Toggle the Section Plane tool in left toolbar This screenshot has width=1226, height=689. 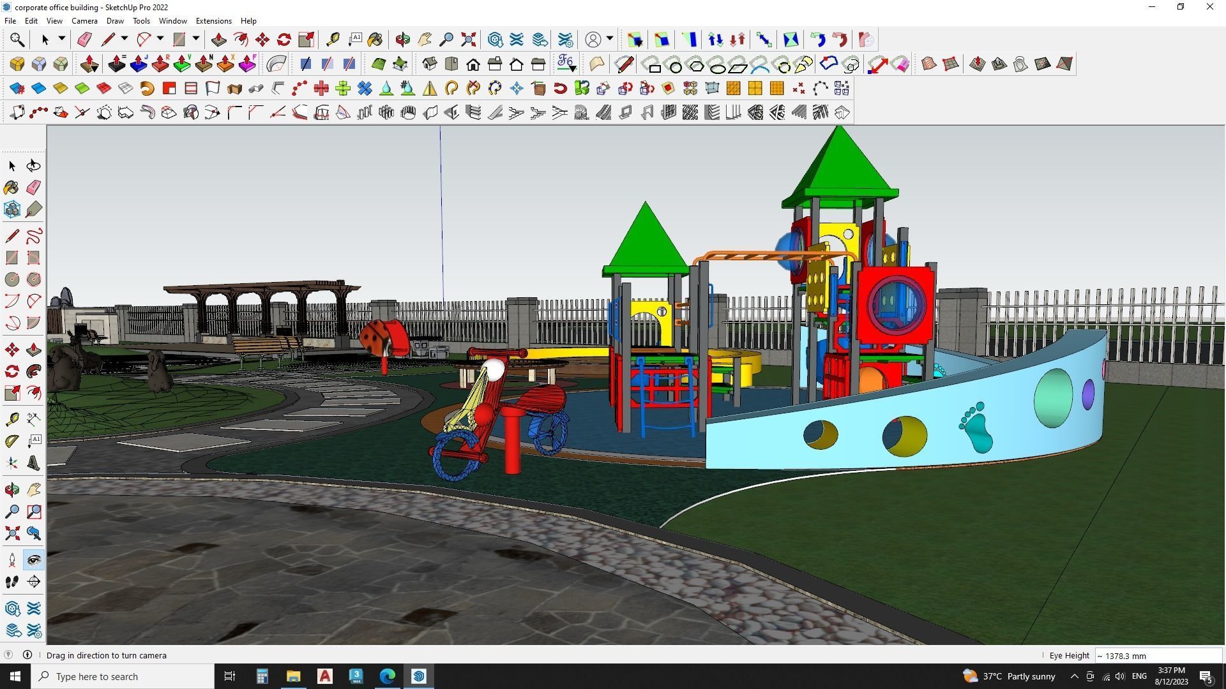click(34, 582)
